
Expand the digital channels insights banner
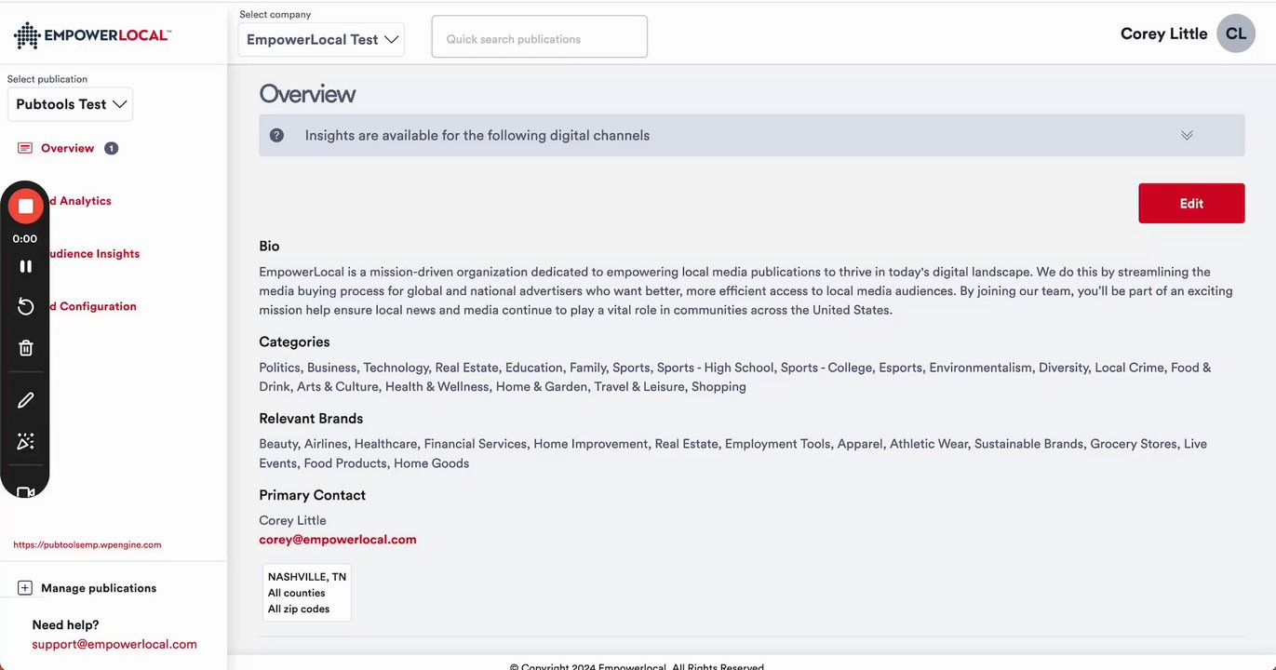pyautogui.click(x=1187, y=135)
